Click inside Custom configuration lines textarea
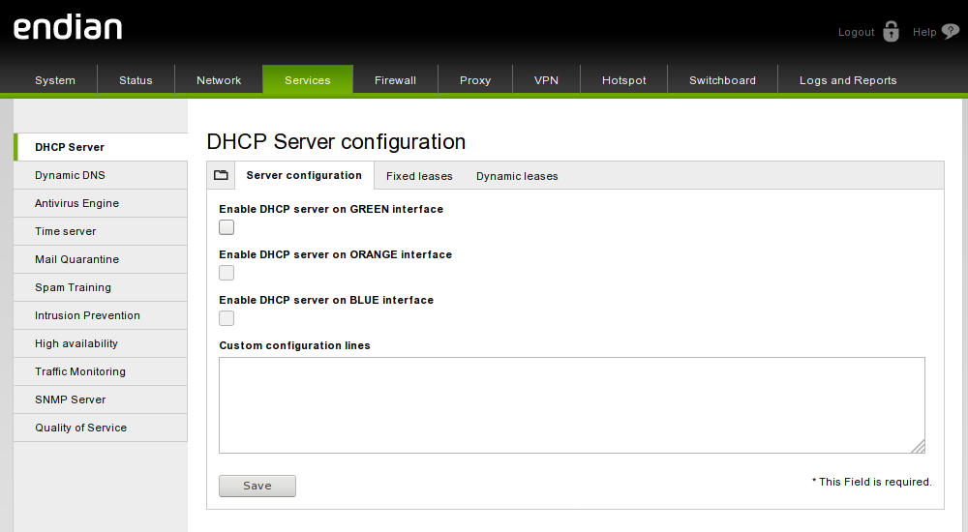Image resolution: width=968 pixels, height=532 pixels. point(572,405)
